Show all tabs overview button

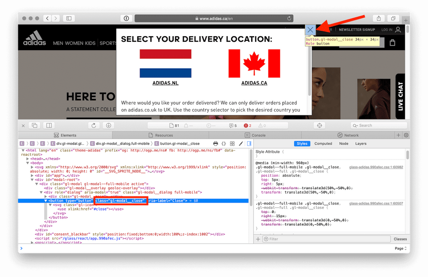(393, 18)
